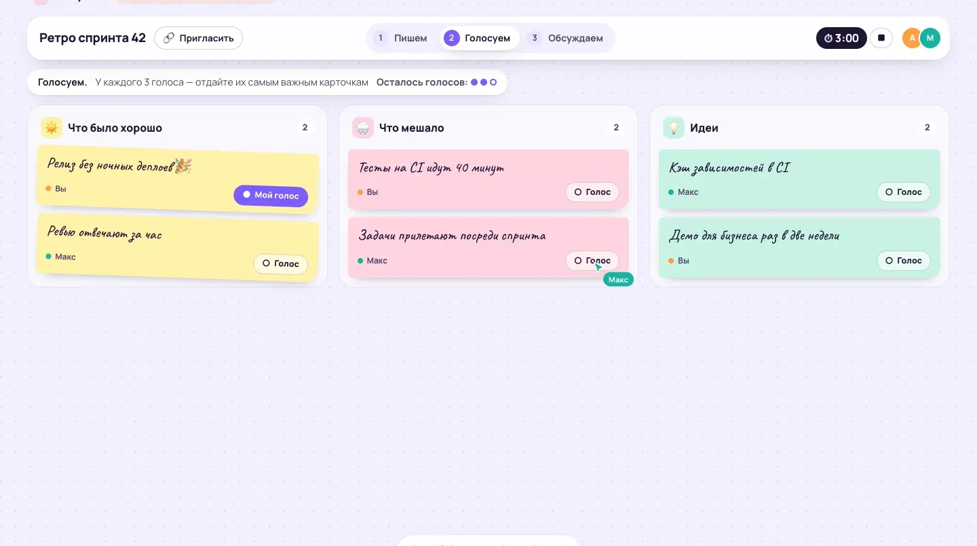Click the card text "Задачи прилетают посреди спринта"
This screenshot has height=546, width=977.
[452, 236]
